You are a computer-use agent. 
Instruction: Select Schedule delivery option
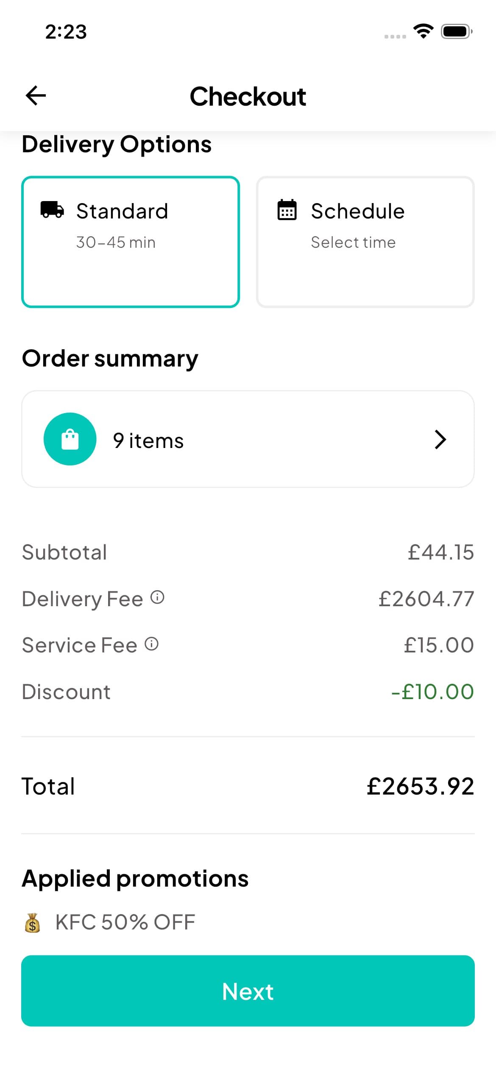pyautogui.click(x=365, y=242)
